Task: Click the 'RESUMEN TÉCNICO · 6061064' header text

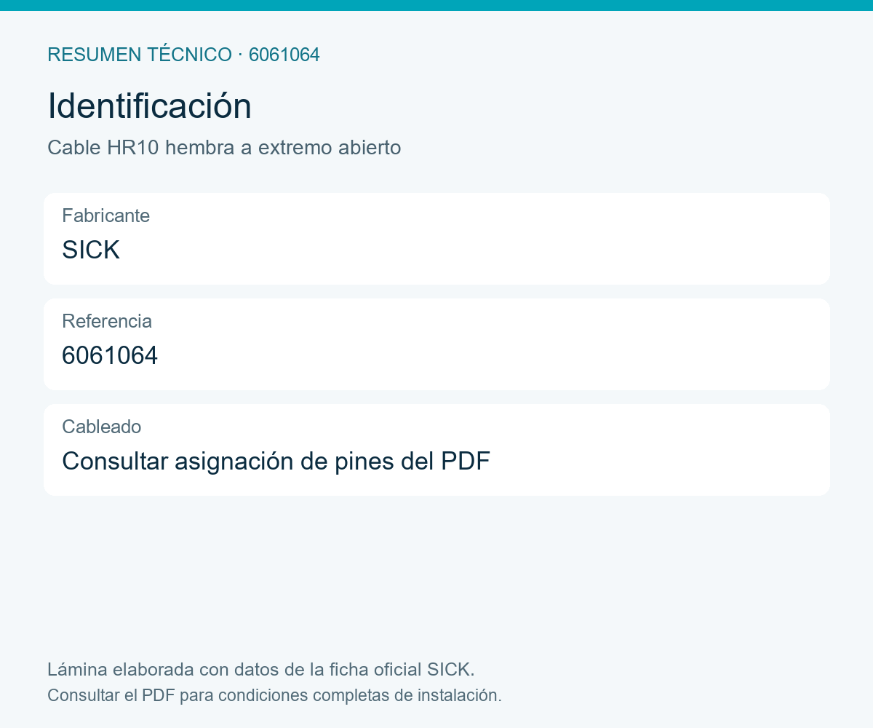Action: (x=183, y=55)
